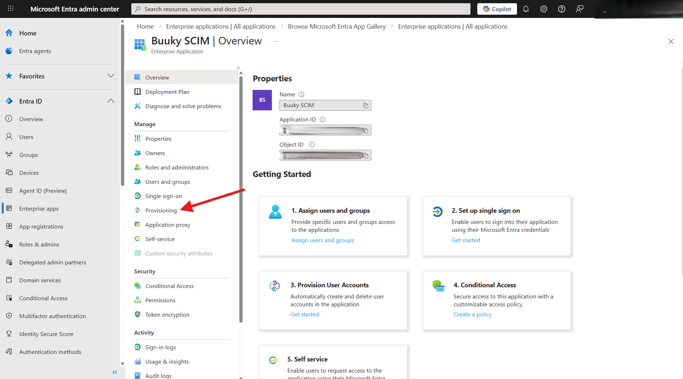Open the settings gear
This screenshot has height=379, width=683.
(x=543, y=9)
